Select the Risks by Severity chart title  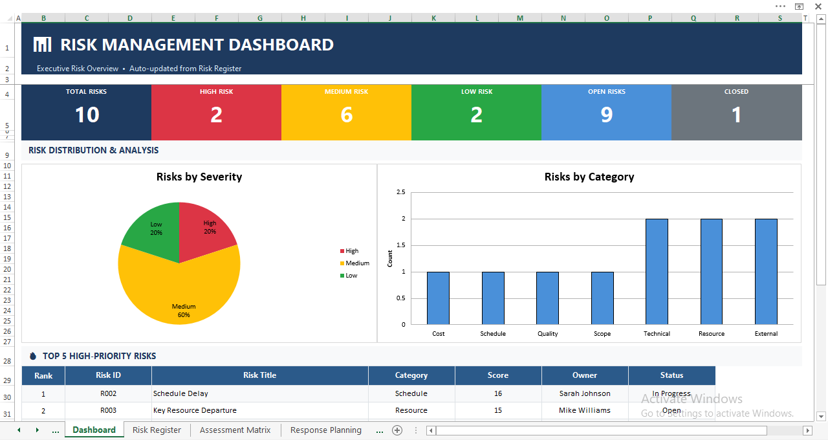coord(199,177)
